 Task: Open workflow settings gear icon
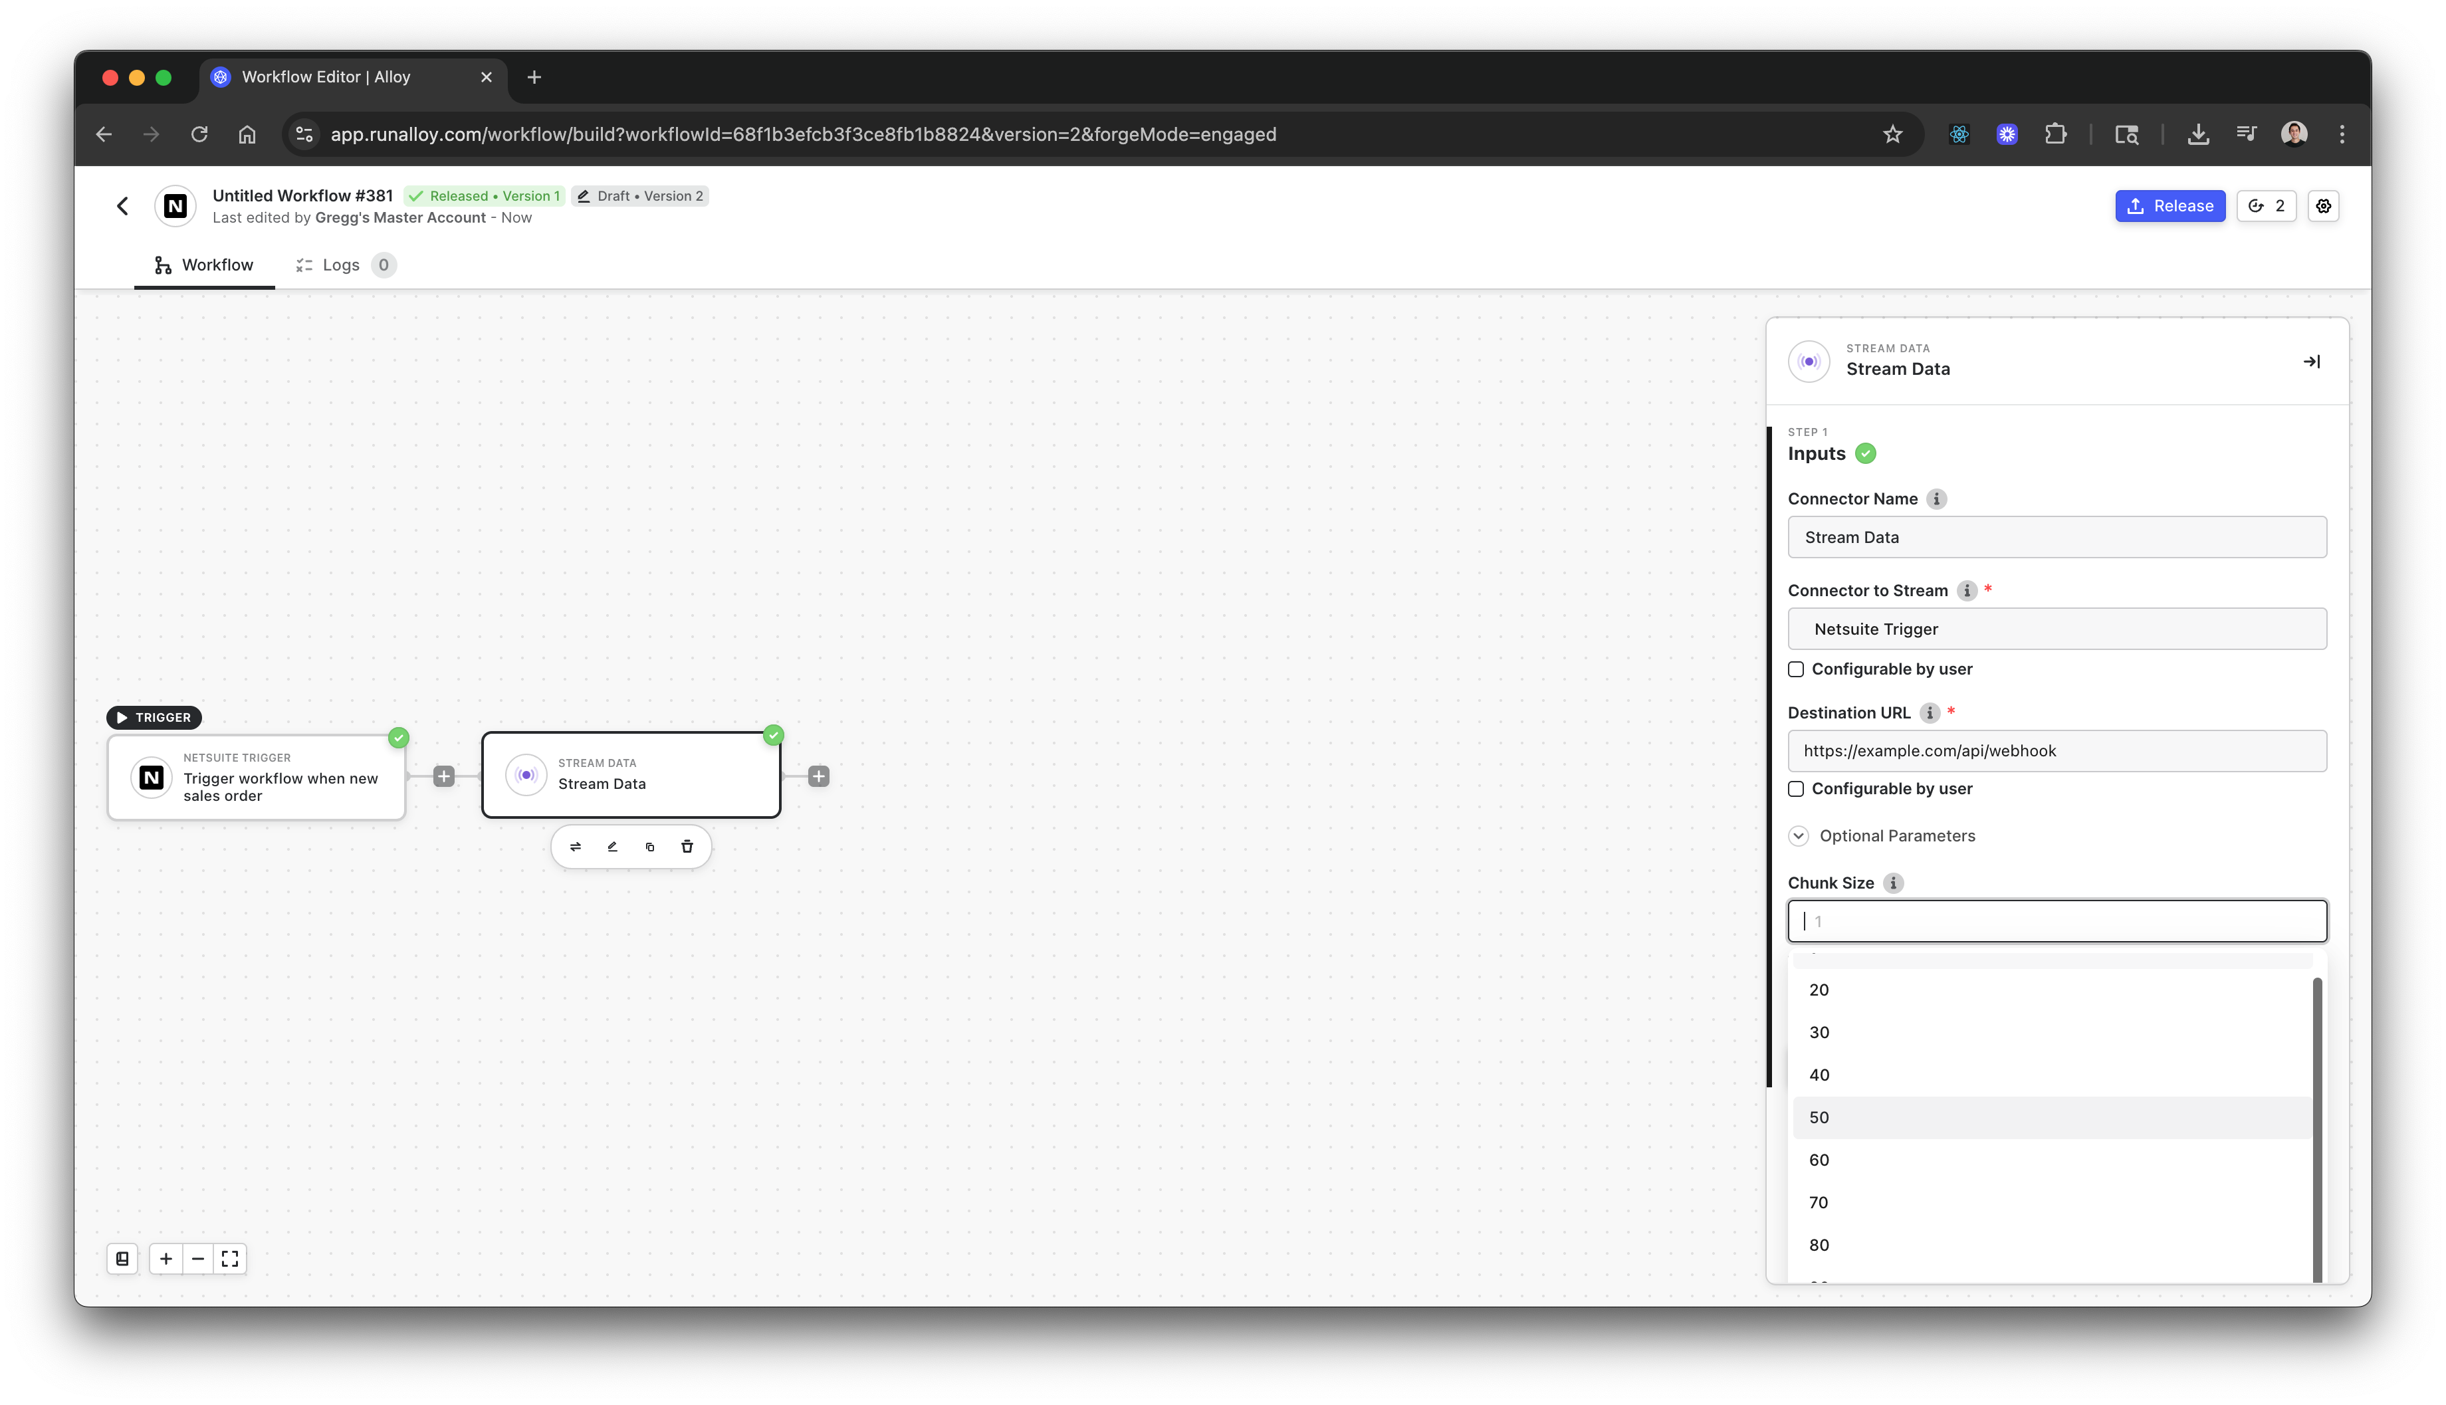2324,205
